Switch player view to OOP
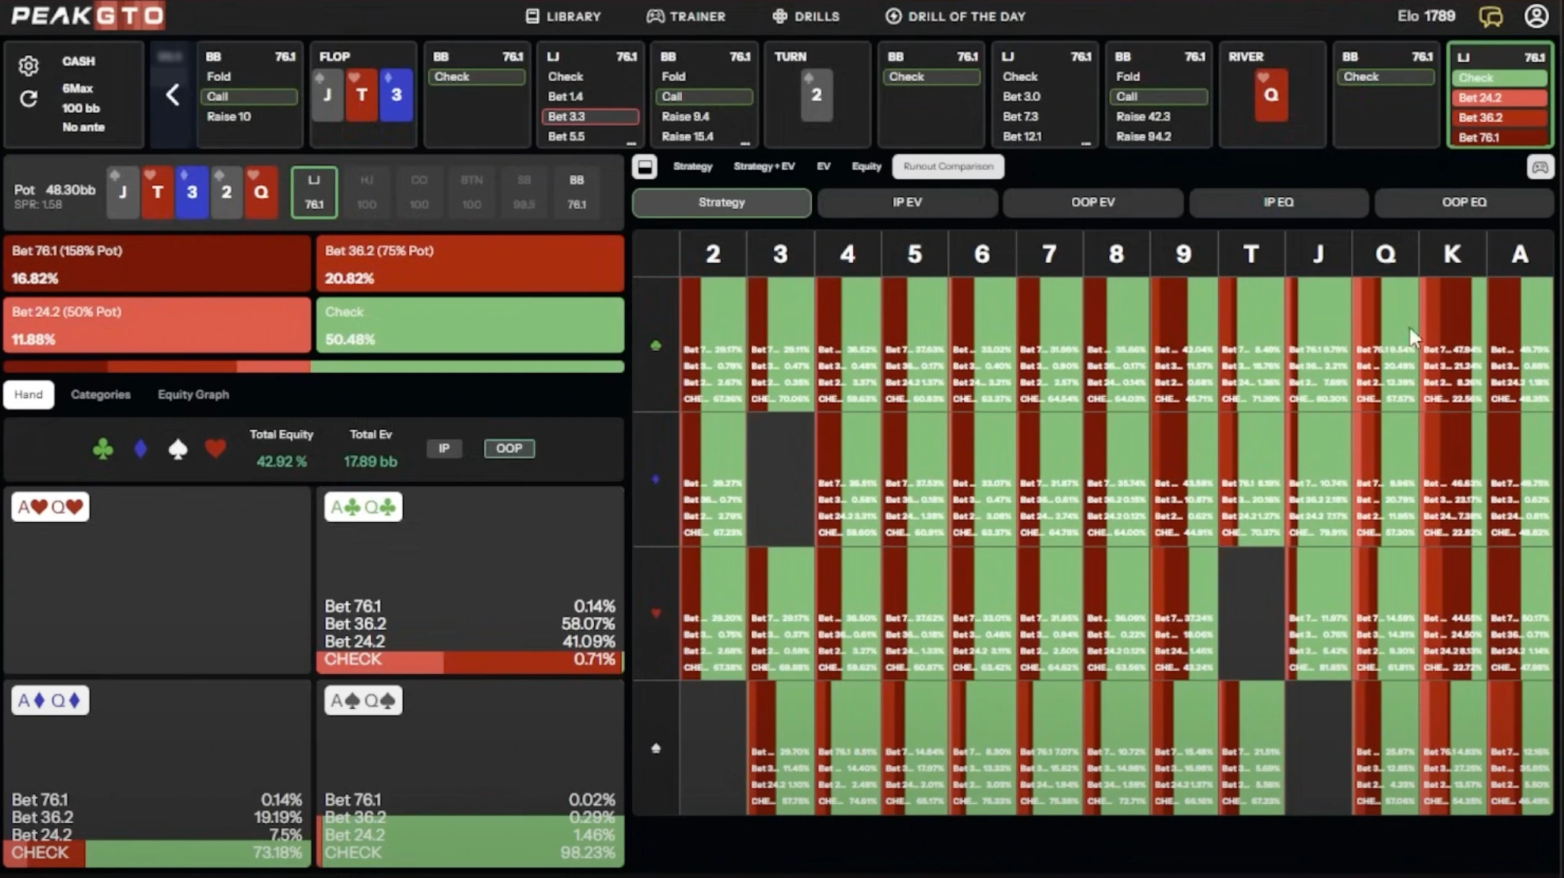The height and width of the screenshot is (878, 1564). (509, 449)
